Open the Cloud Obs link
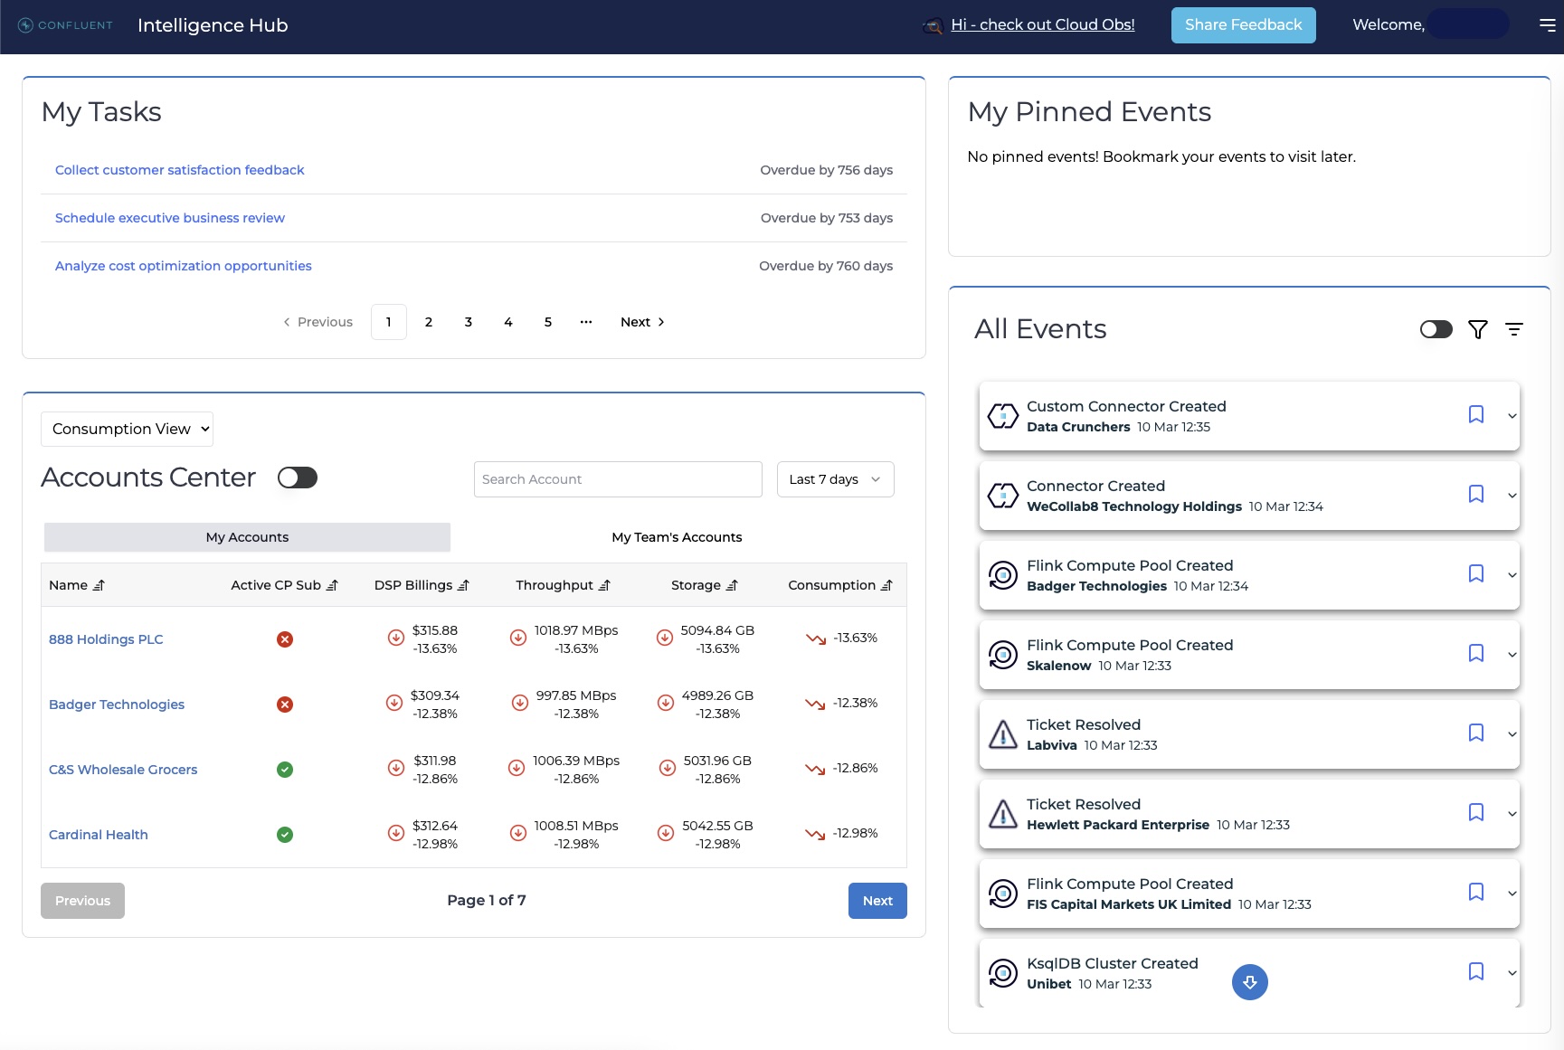This screenshot has height=1050, width=1564. [1042, 25]
